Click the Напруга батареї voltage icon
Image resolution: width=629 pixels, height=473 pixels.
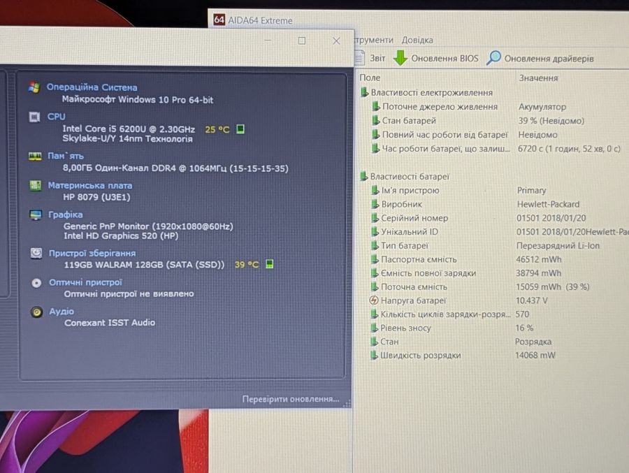(x=373, y=300)
